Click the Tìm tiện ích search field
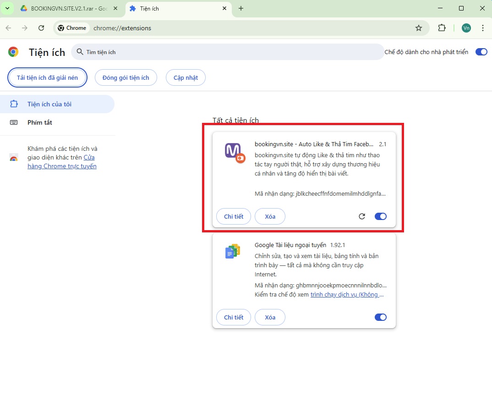This screenshot has width=492, height=413. [x=228, y=52]
